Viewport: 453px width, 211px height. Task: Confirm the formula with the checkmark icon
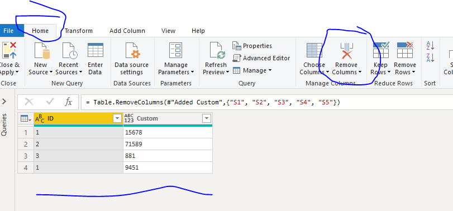50,102
